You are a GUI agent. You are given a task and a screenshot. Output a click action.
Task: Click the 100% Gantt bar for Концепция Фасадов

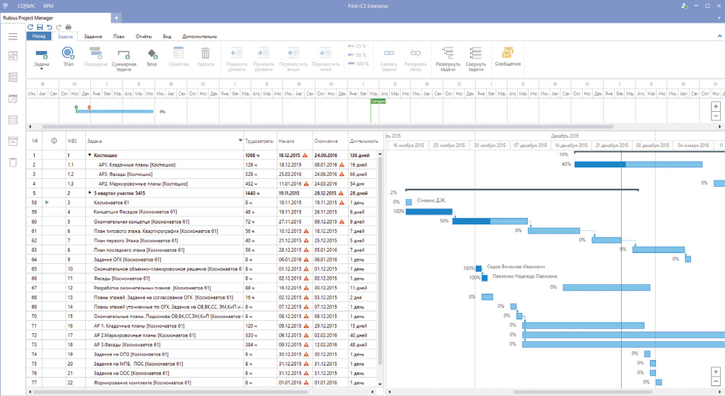(x=429, y=211)
